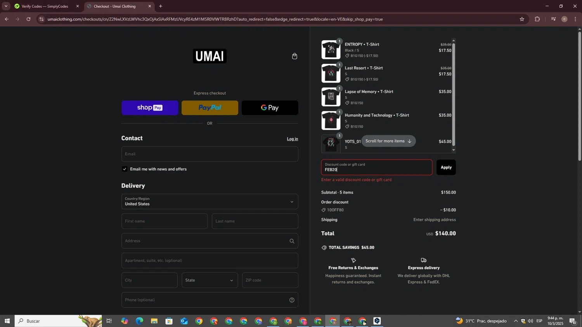Click the ZIP code field
Image resolution: width=582 pixels, height=327 pixels.
[x=270, y=280]
